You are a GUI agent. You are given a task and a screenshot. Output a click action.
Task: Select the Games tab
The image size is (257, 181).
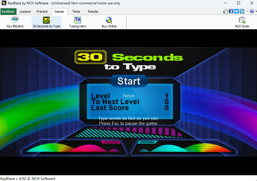[x=59, y=12]
